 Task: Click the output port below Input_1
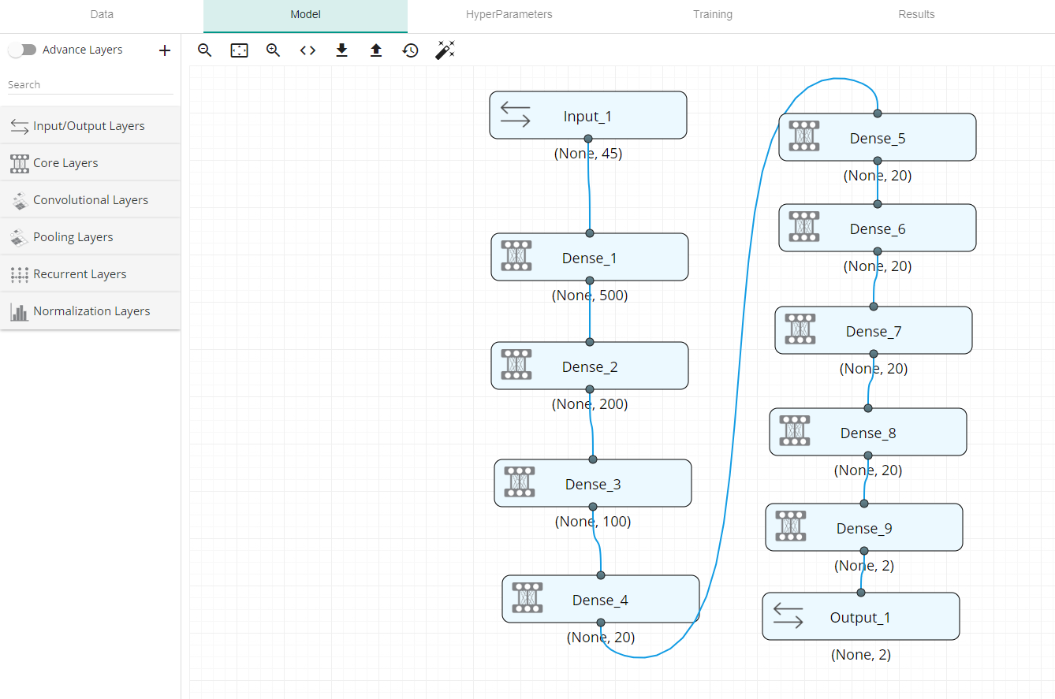(x=588, y=139)
